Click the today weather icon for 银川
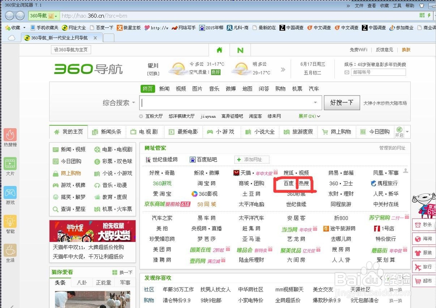Viewport: 436px width, 308px height. point(178,68)
